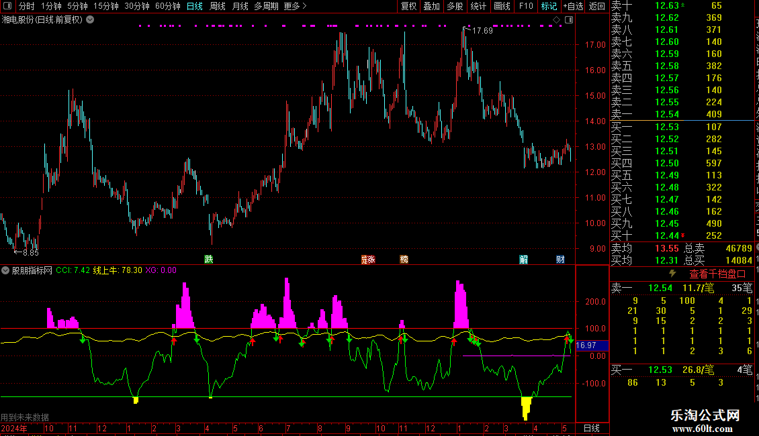Click 总买 14084 total
The image size is (759, 436).
point(718,260)
